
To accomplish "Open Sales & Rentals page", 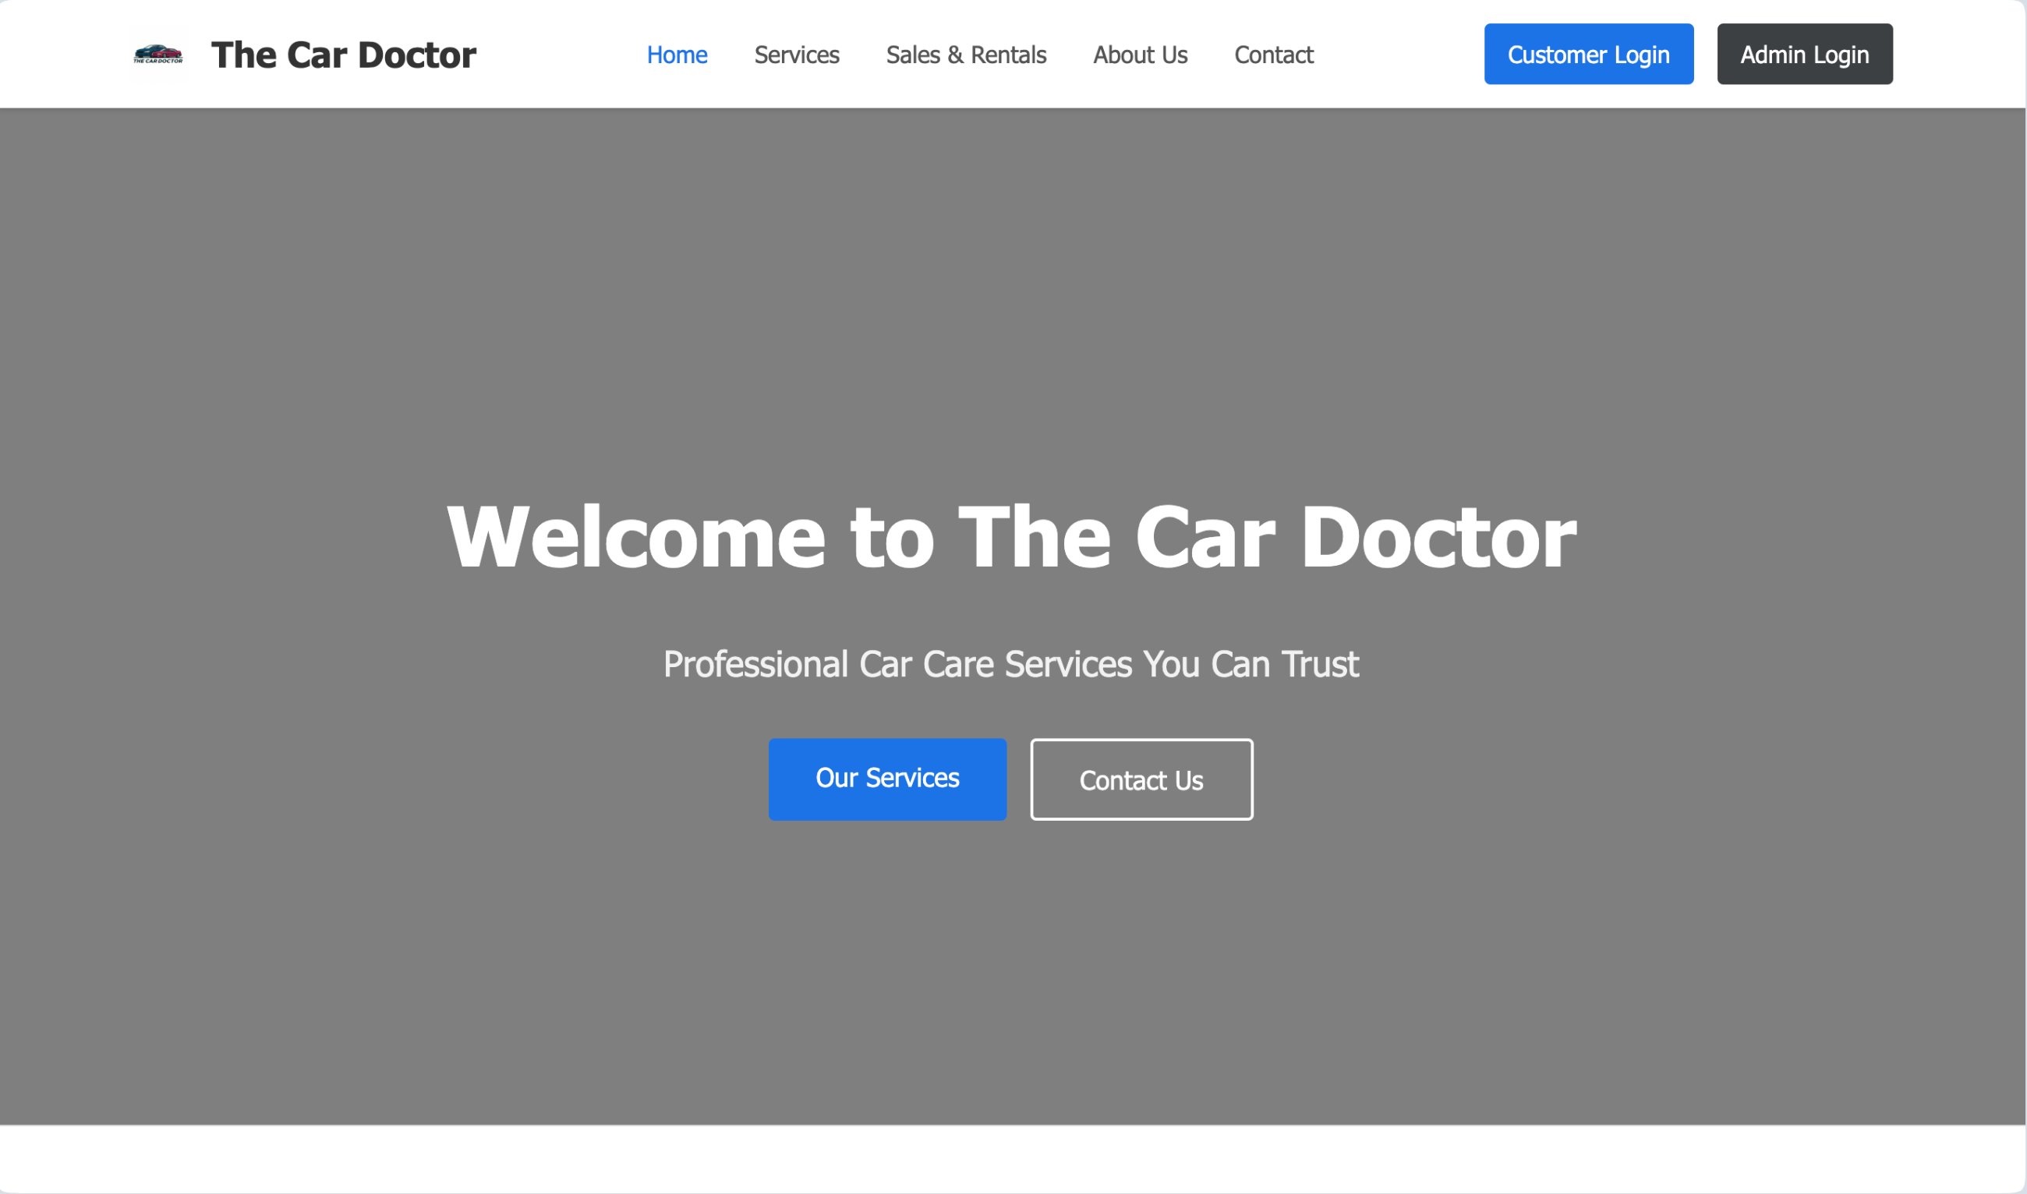I will [966, 55].
